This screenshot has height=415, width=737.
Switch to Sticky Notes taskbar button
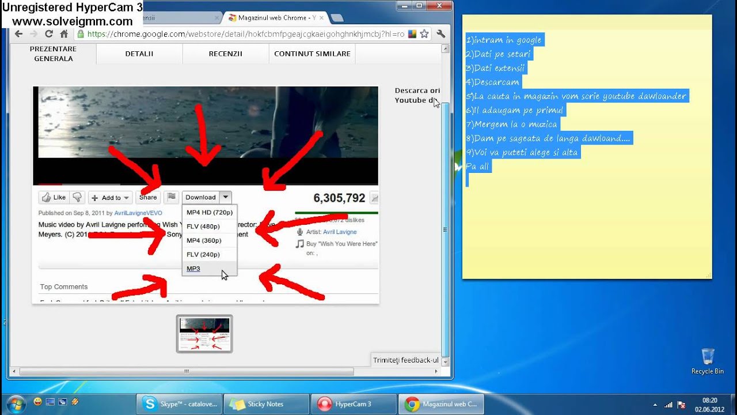pos(267,404)
